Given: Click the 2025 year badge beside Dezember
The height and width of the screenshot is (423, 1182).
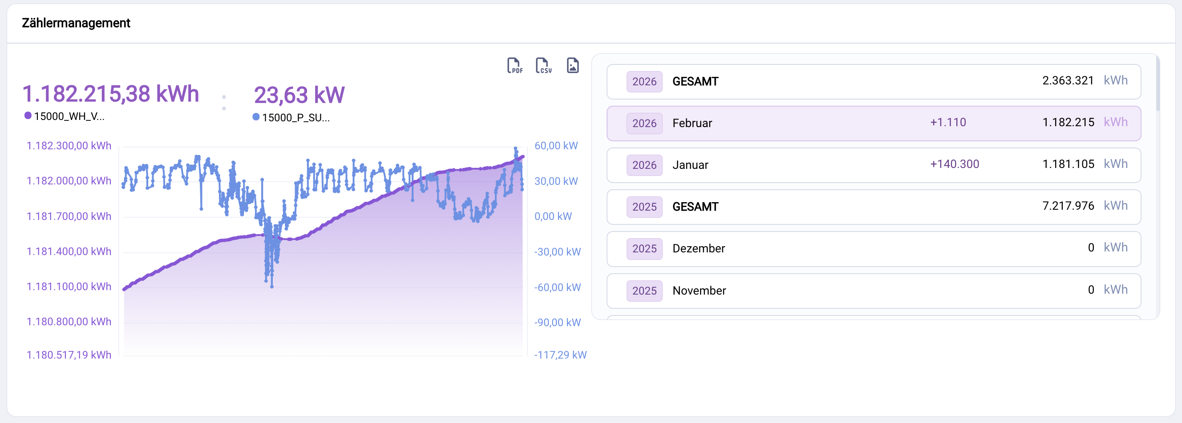Looking at the screenshot, I should pos(644,249).
